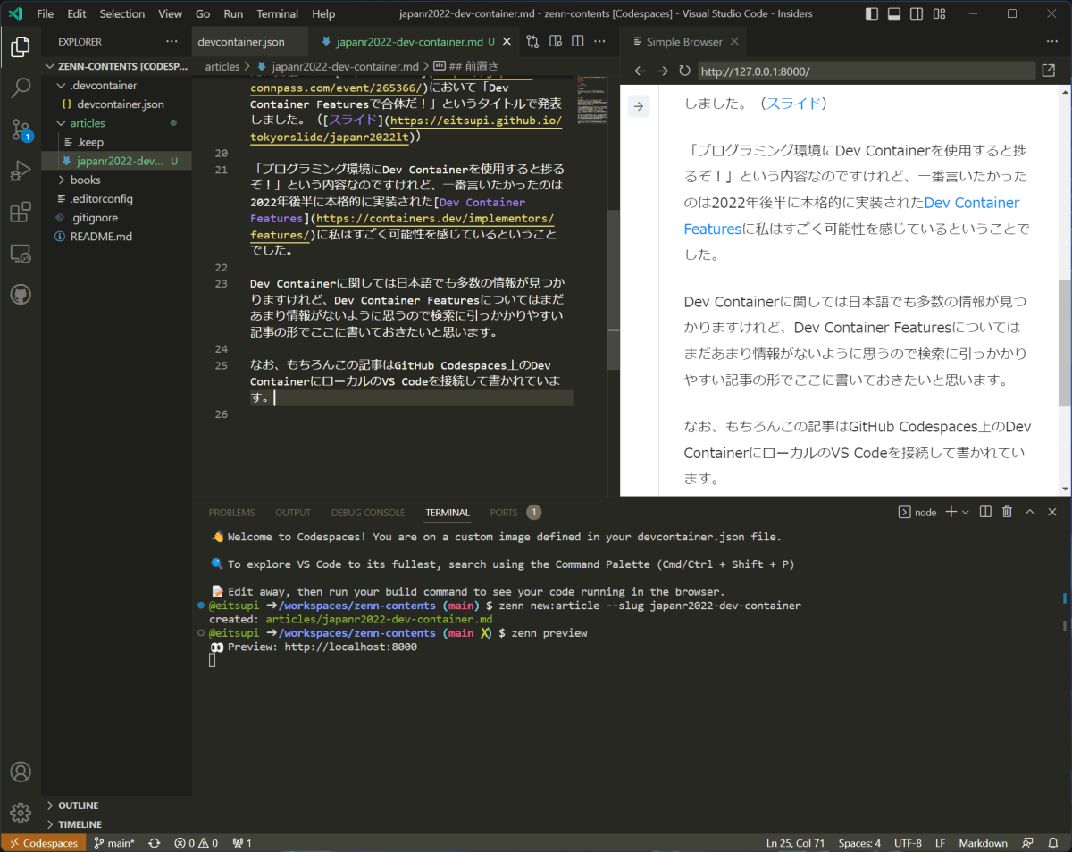Go forward in Simple Browser

click(x=662, y=71)
